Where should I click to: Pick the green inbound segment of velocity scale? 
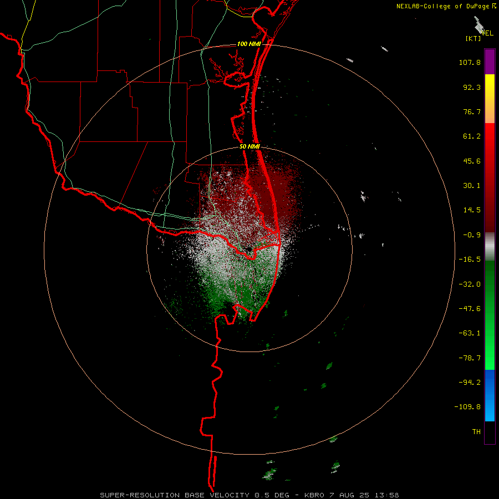click(490, 315)
